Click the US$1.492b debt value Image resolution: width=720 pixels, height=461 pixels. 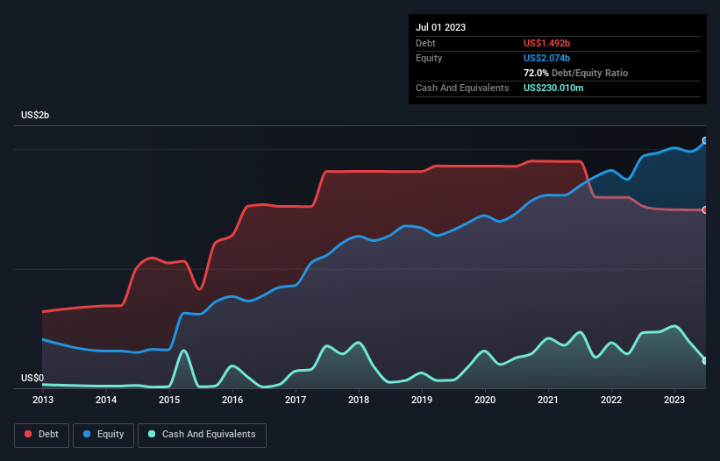coord(546,43)
